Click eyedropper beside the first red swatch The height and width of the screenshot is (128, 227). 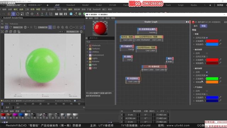pos(220,41)
